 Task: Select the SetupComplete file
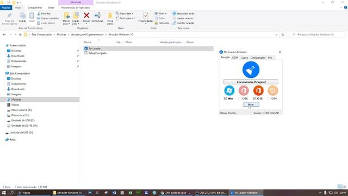[x=96, y=53]
